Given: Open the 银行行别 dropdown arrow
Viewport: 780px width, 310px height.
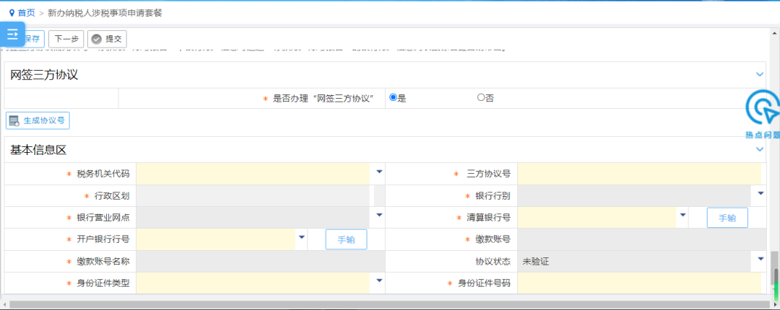Looking at the screenshot, I should click(760, 193).
